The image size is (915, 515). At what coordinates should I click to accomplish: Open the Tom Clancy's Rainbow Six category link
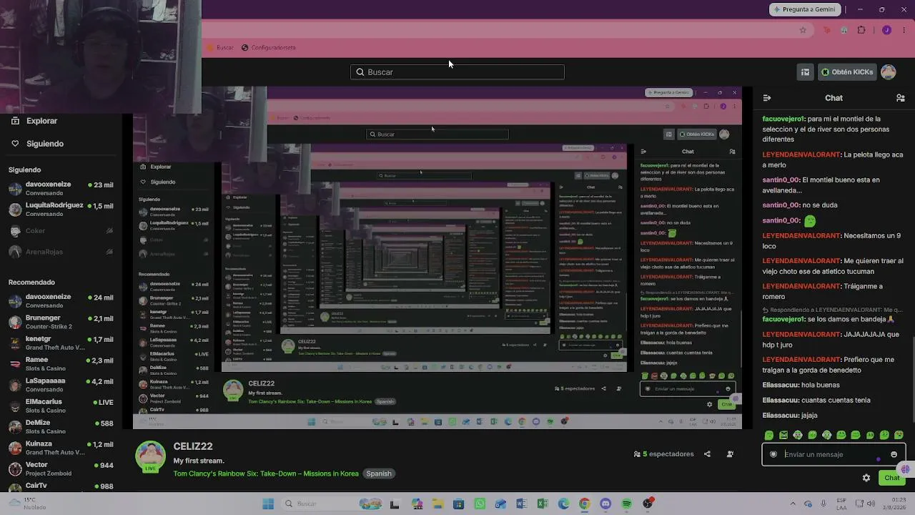coord(266,474)
